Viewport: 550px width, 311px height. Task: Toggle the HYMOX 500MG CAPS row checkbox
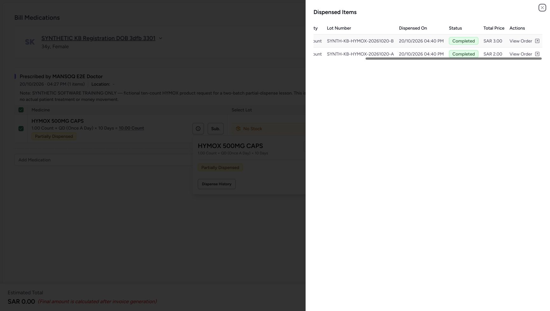pos(21,129)
